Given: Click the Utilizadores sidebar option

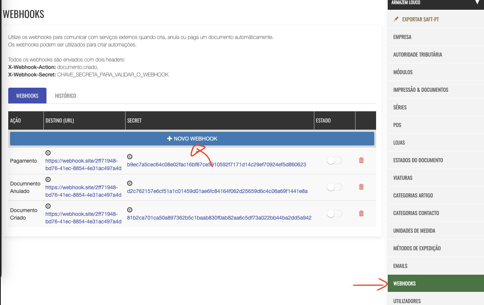Looking at the screenshot, I should [x=407, y=301].
